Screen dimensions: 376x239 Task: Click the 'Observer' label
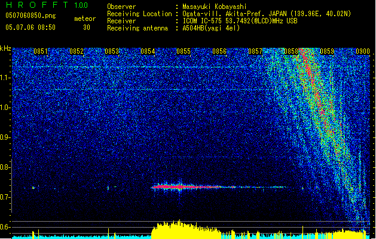pos(121,7)
